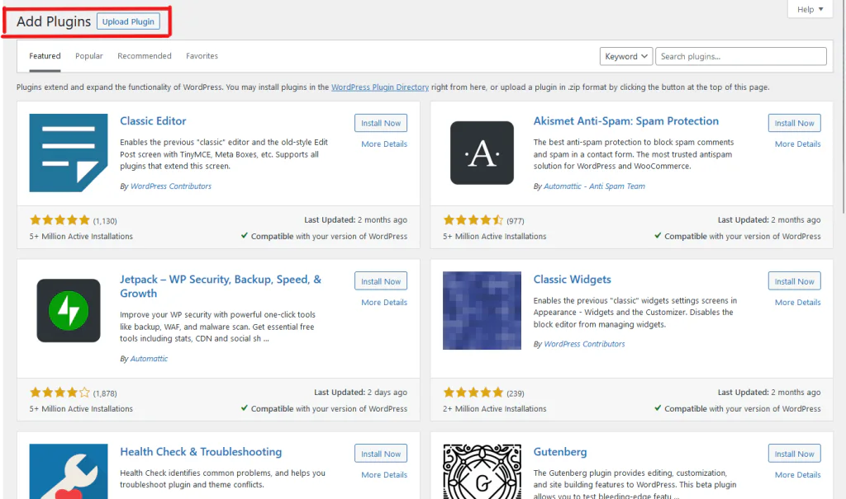Click the Classic Editor plugin icon
Screen dimensions: 846x499
pos(69,153)
